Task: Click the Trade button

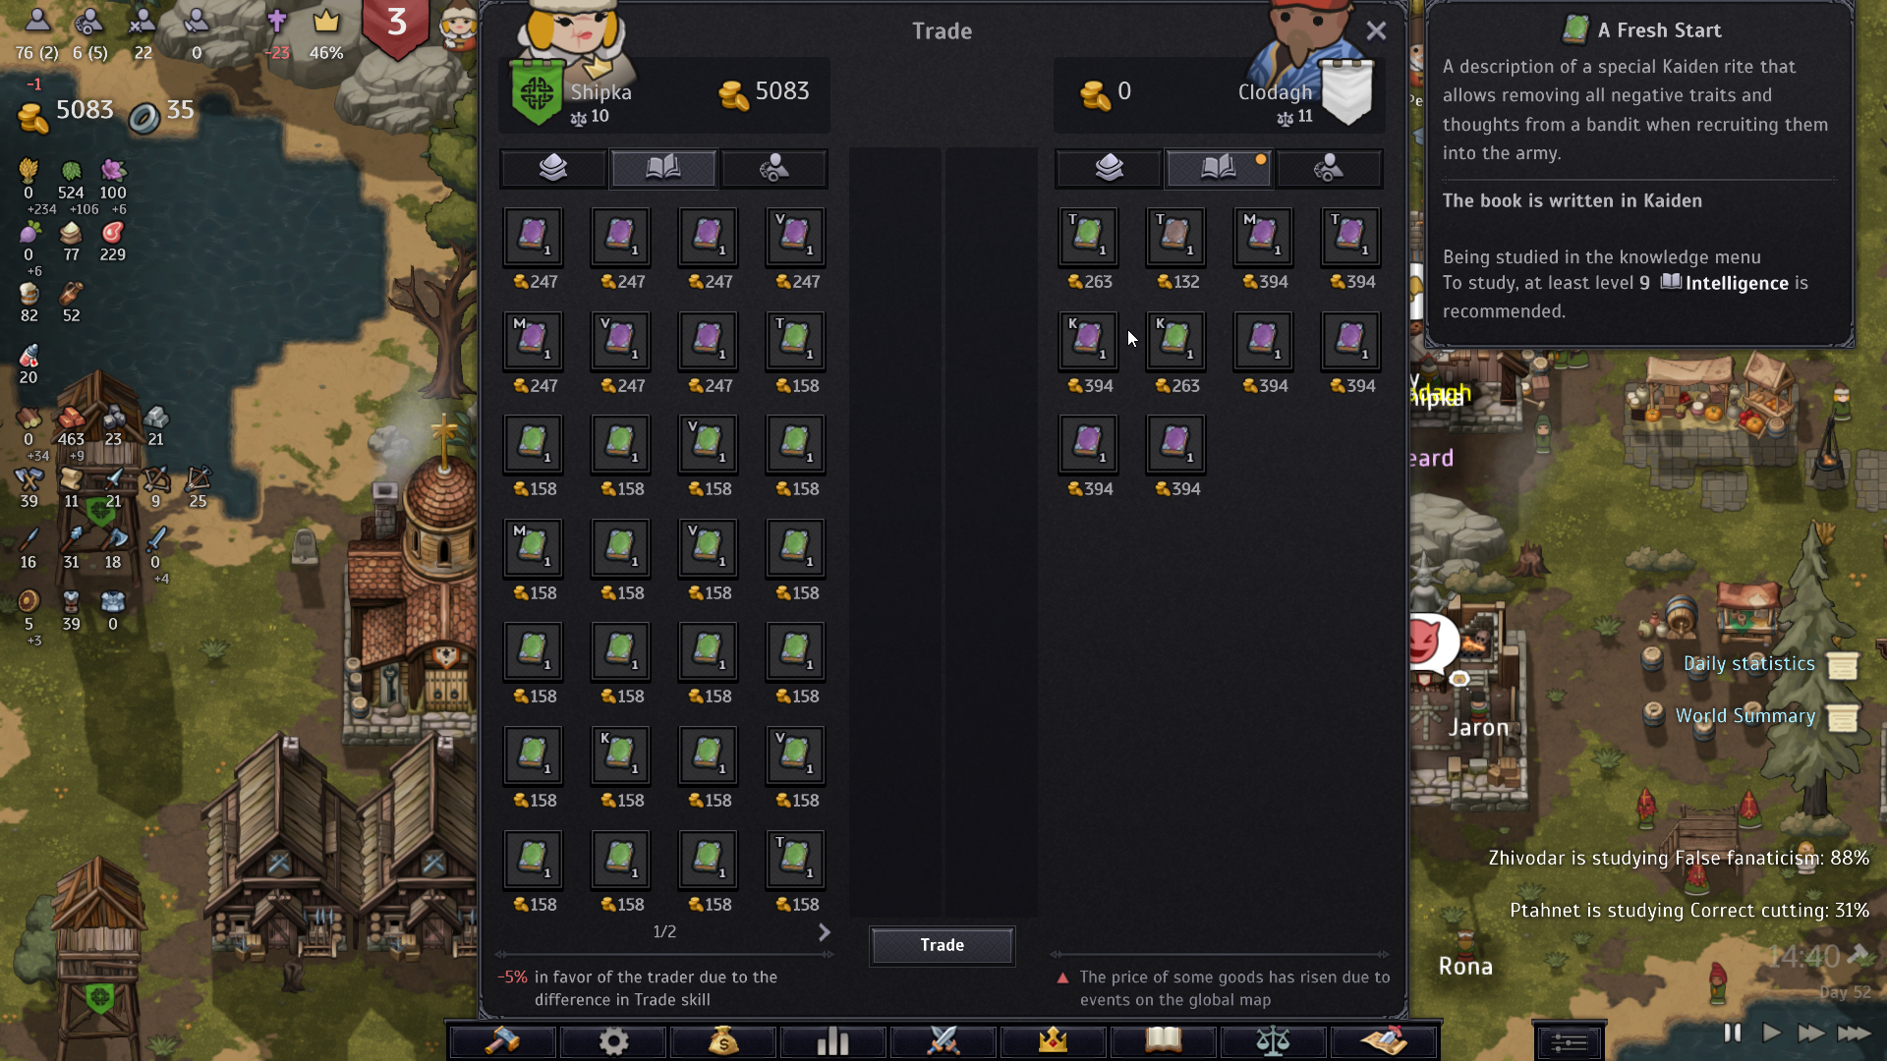Action: (942, 945)
